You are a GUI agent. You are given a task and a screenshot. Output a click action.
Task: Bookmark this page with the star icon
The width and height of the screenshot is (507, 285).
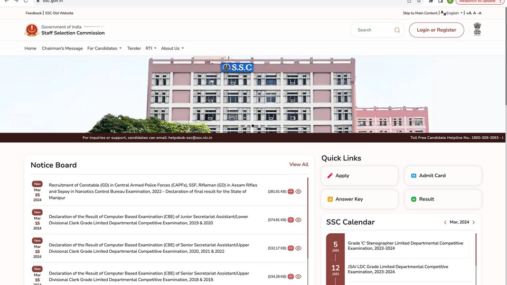pyautogui.click(x=419, y=1)
